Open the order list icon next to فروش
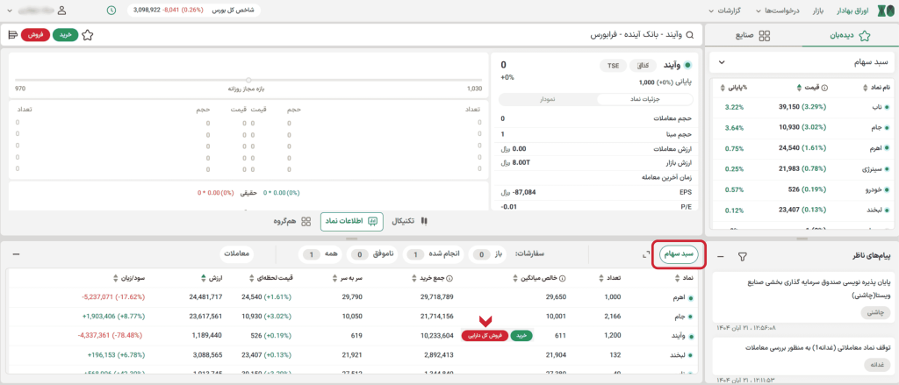This screenshot has height=385, width=899. [x=12, y=35]
